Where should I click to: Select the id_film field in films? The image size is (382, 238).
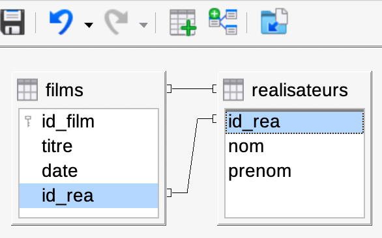point(89,122)
